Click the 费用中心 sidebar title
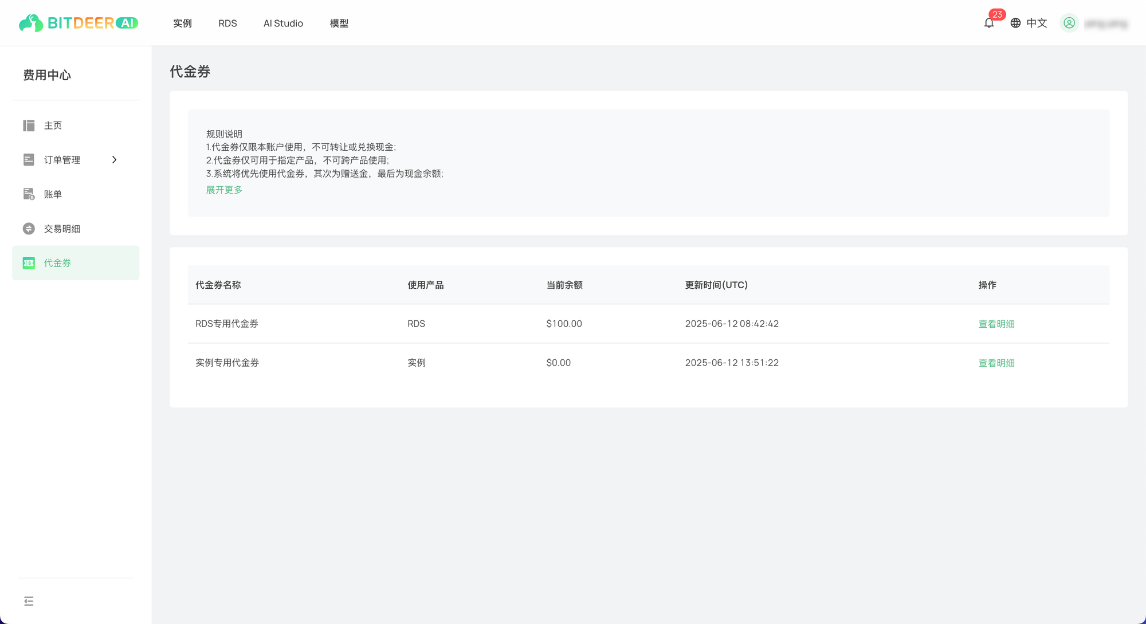This screenshot has height=624, width=1146. (x=47, y=75)
